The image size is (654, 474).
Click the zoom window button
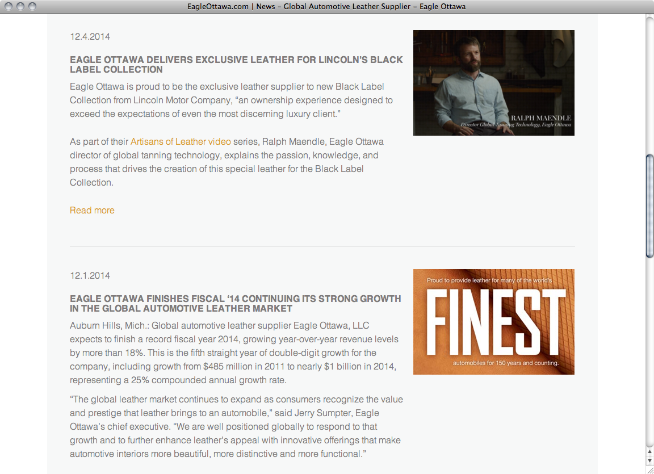coord(32,6)
